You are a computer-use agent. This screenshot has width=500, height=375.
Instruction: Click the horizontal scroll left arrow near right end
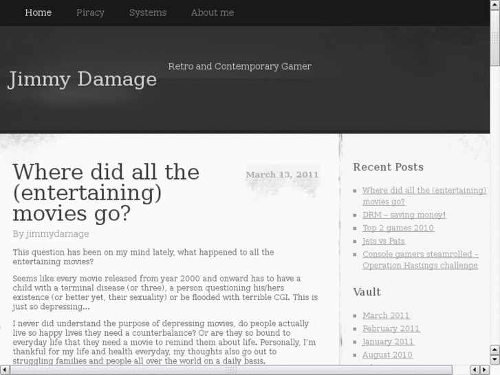pyautogui.click(x=475, y=370)
